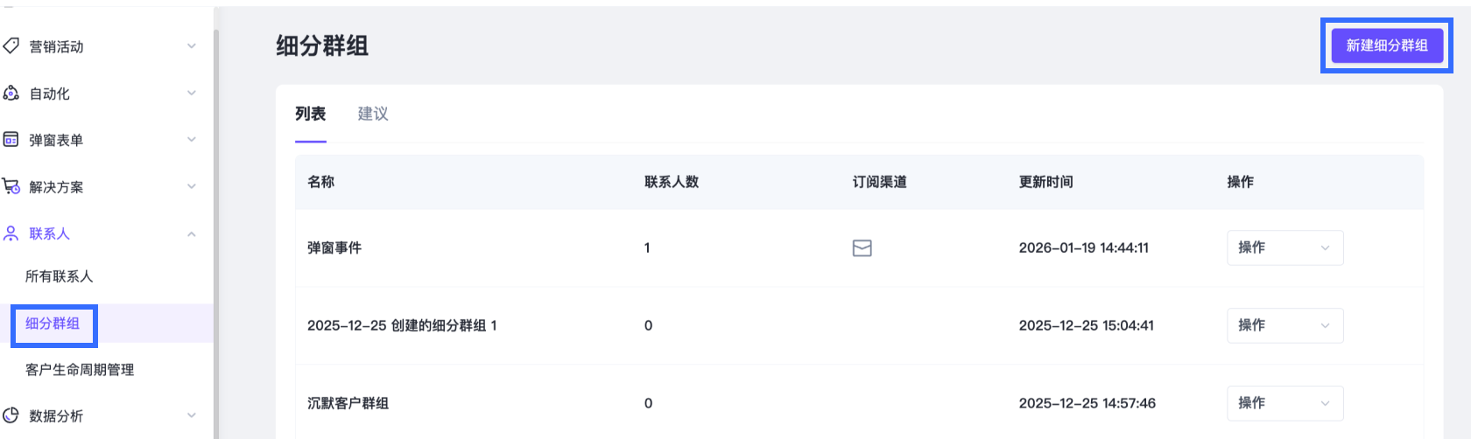Open 操作 dropdown for 弹窗事件 row
The image size is (1471, 439).
(x=1284, y=248)
